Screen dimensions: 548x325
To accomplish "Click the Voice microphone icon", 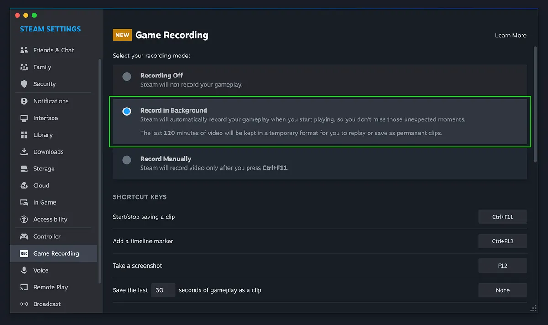I will coord(24,270).
